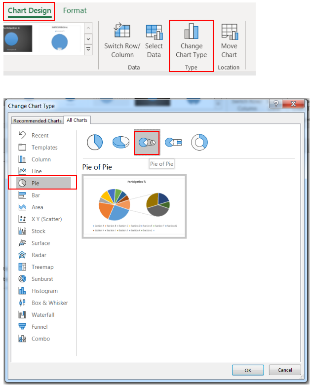
Task: Select the Surface chart category
Action: pos(44,243)
